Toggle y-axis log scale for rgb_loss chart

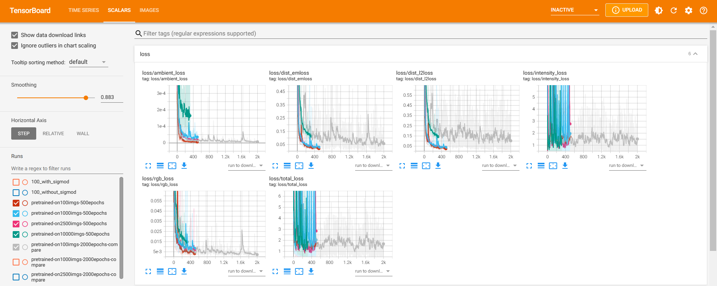160,271
